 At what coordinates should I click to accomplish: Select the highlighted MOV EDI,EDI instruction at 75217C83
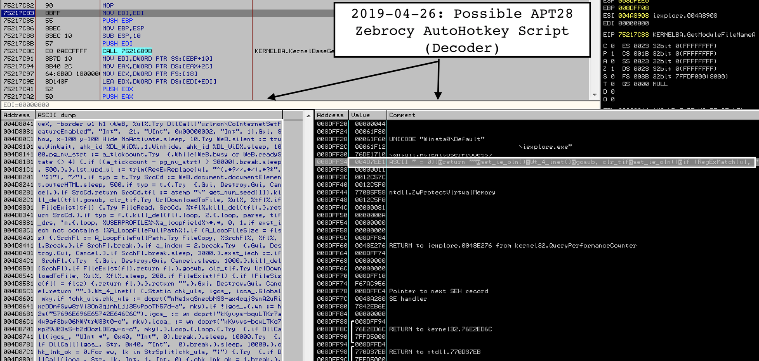[x=122, y=13]
